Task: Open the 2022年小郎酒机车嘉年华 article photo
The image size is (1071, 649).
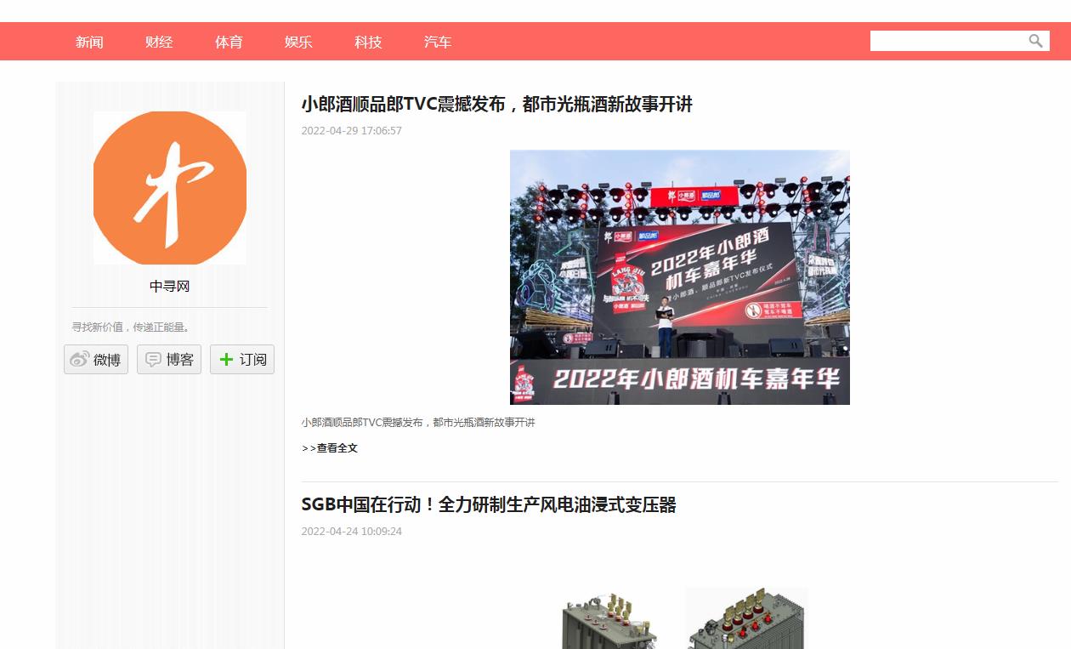Action: pyautogui.click(x=680, y=277)
